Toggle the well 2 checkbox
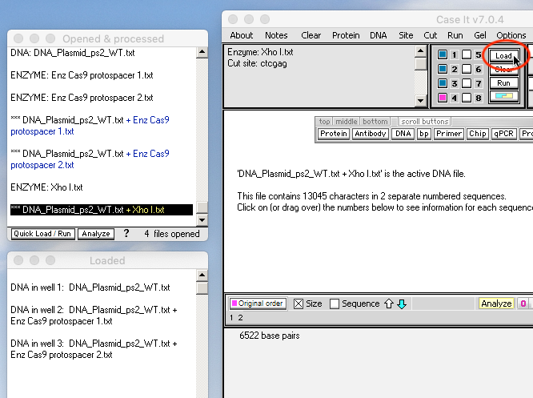 [443, 69]
